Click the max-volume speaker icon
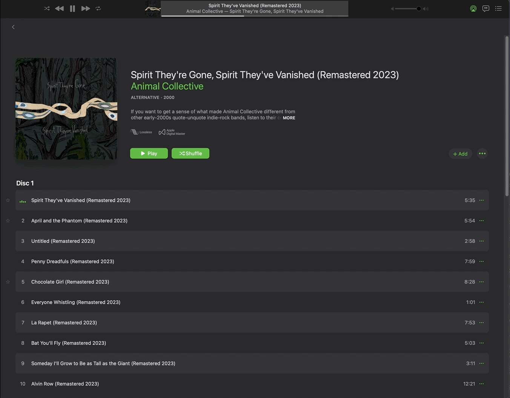This screenshot has width=510, height=398. [x=426, y=8]
